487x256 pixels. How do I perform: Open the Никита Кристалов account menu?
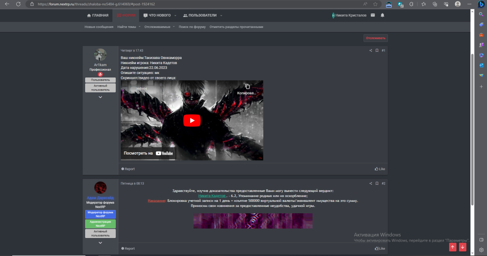pos(349,15)
